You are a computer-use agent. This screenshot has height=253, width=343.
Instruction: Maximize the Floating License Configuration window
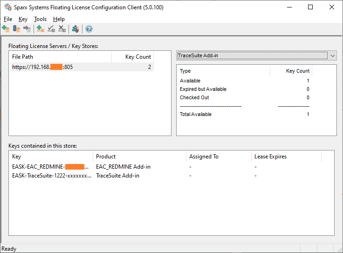310,7
